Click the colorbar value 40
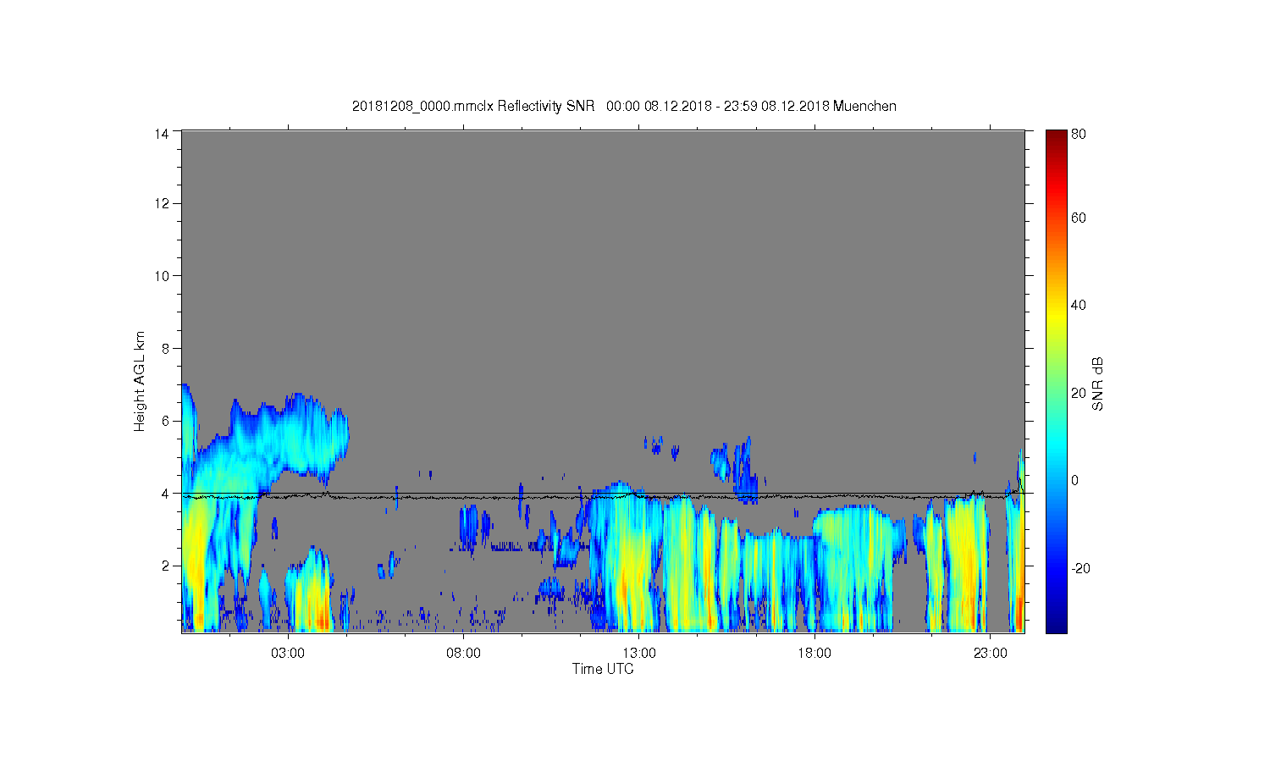 coord(1079,306)
